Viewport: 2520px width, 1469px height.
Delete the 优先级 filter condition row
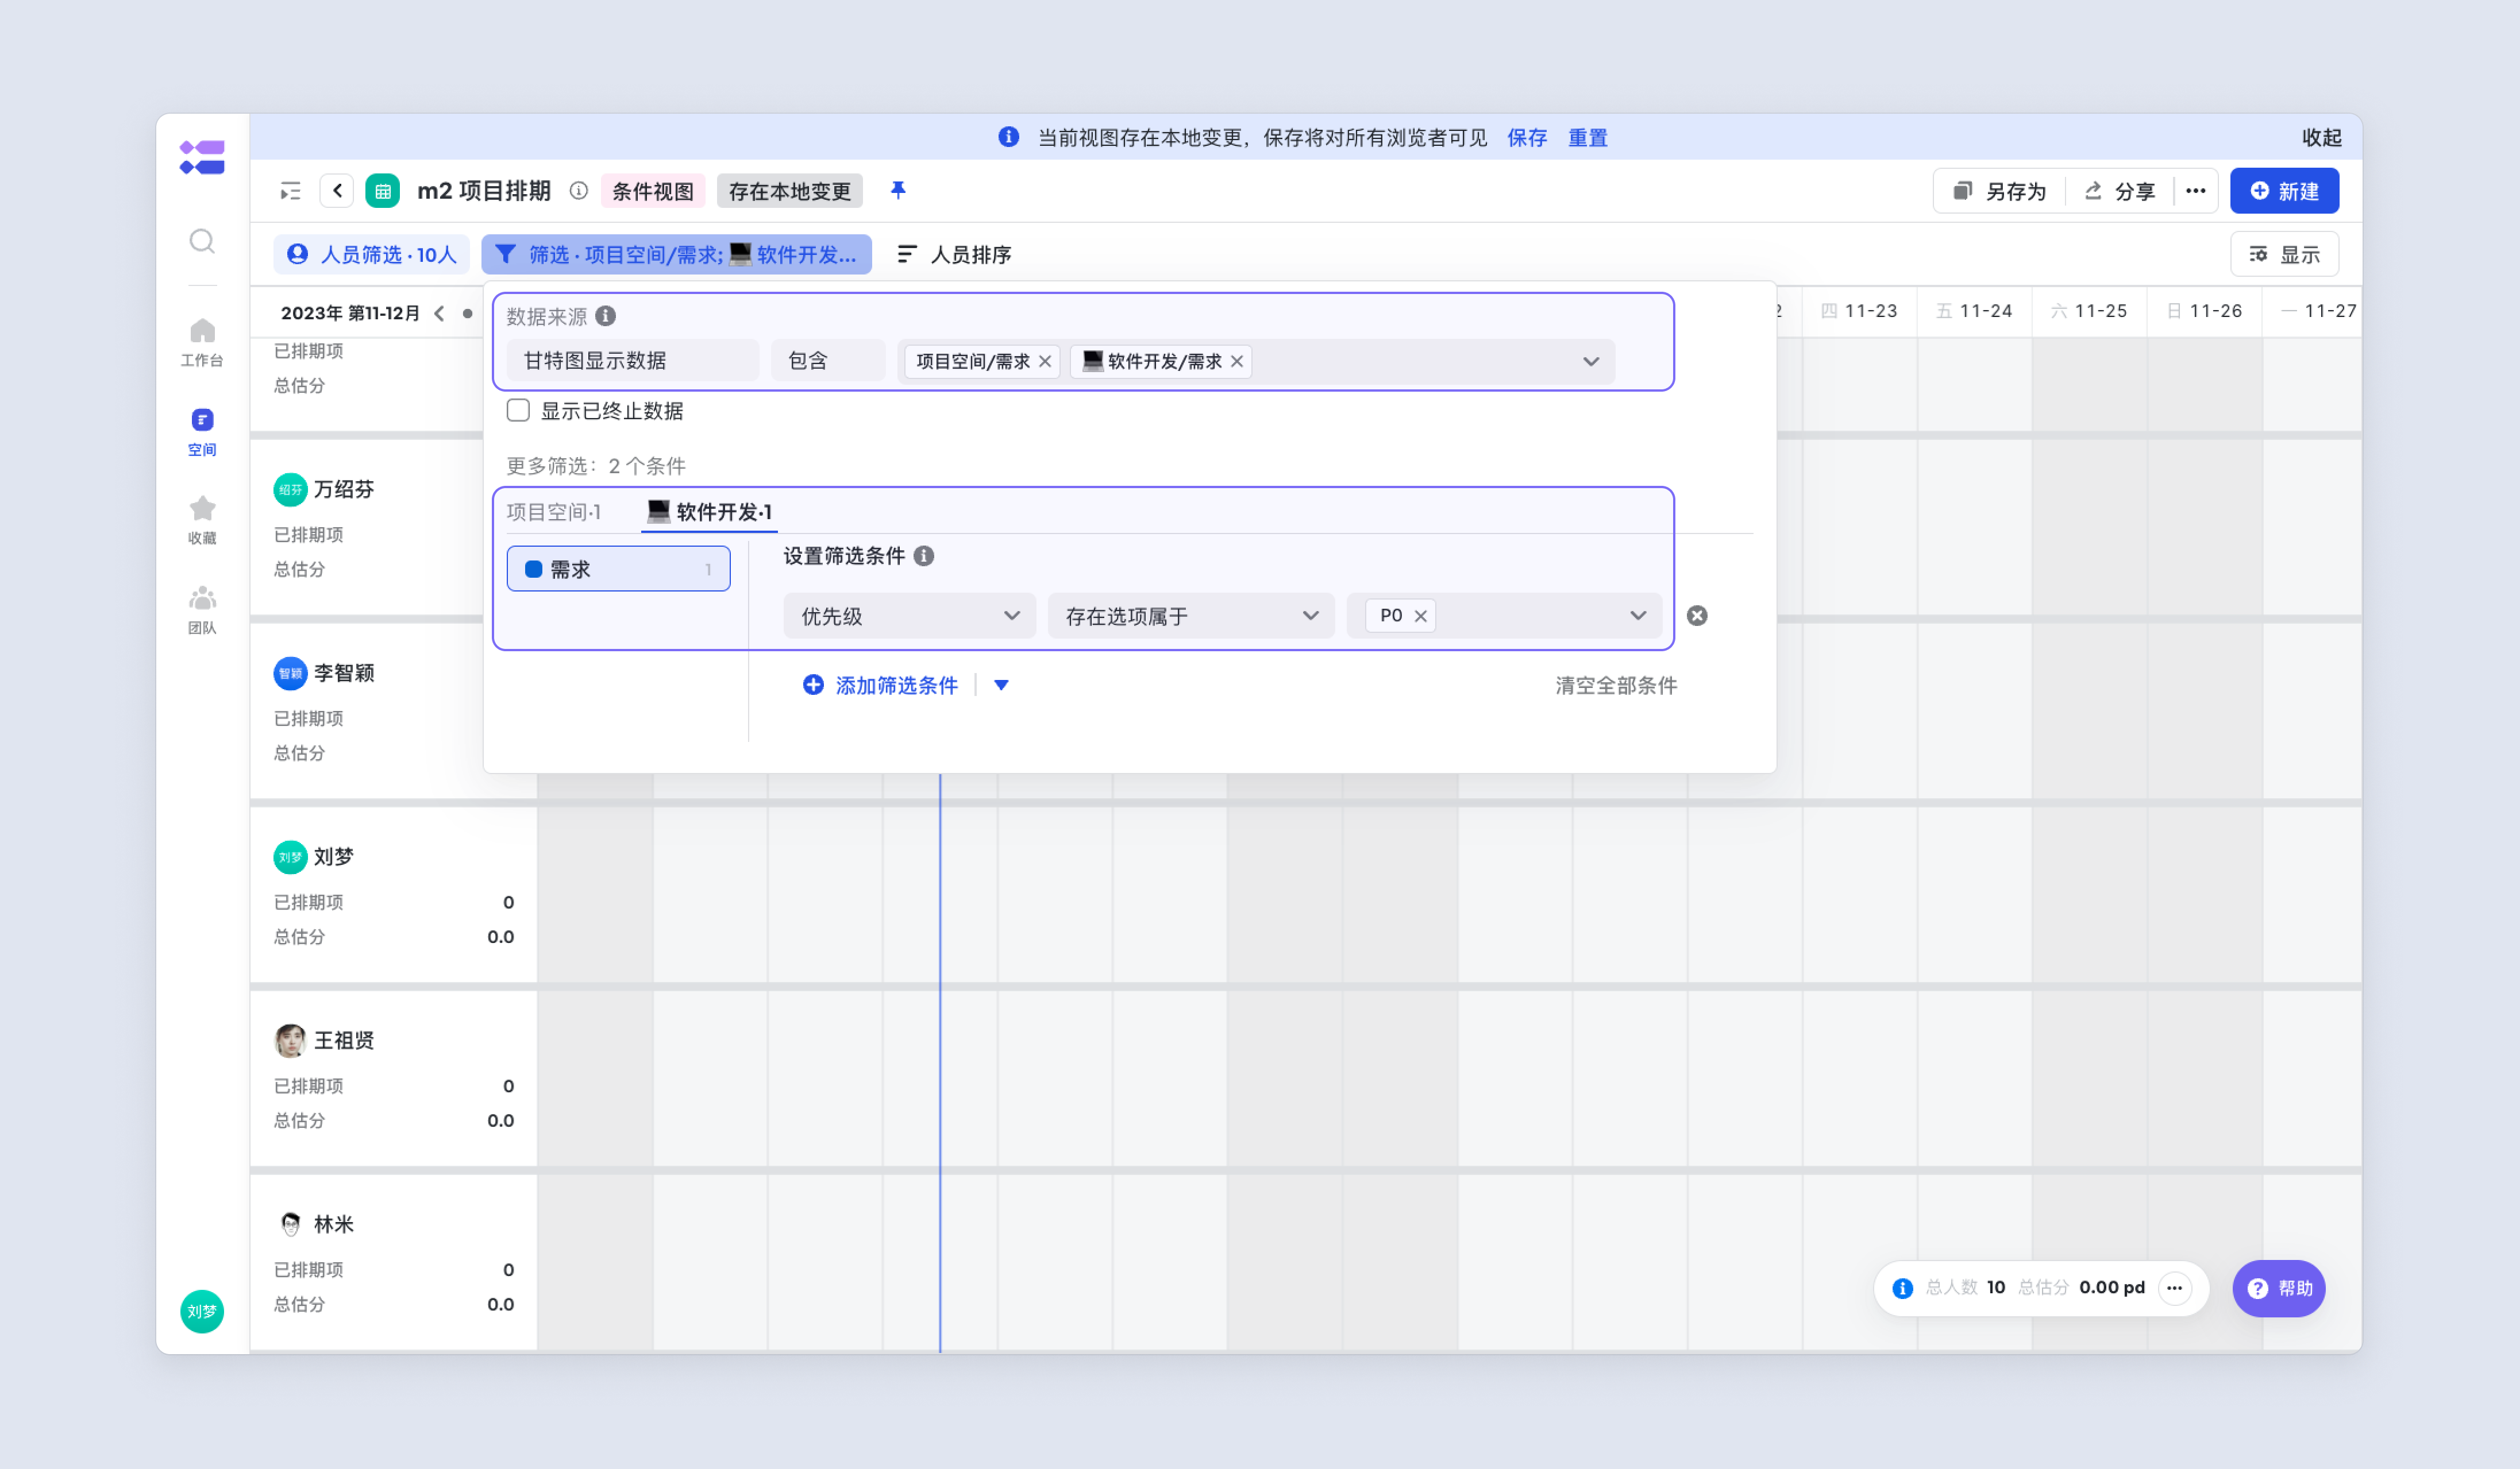point(1697,616)
